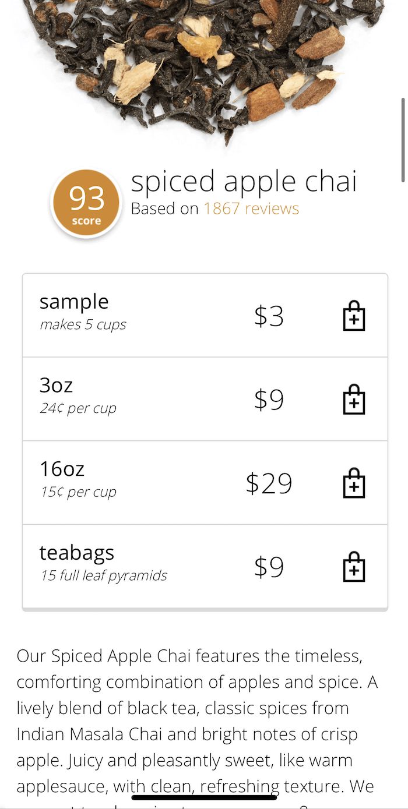Tap the 93 score badge

point(86,203)
